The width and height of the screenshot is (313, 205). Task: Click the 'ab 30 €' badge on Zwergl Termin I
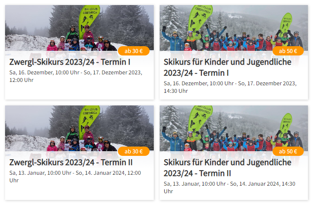[134, 51]
